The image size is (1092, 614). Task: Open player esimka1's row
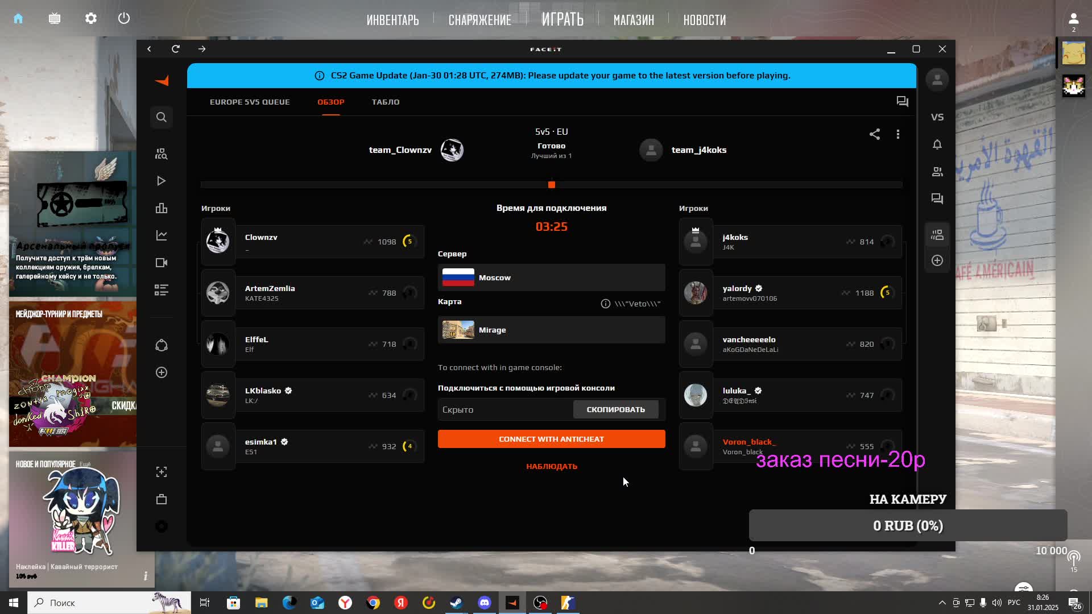point(313,446)
